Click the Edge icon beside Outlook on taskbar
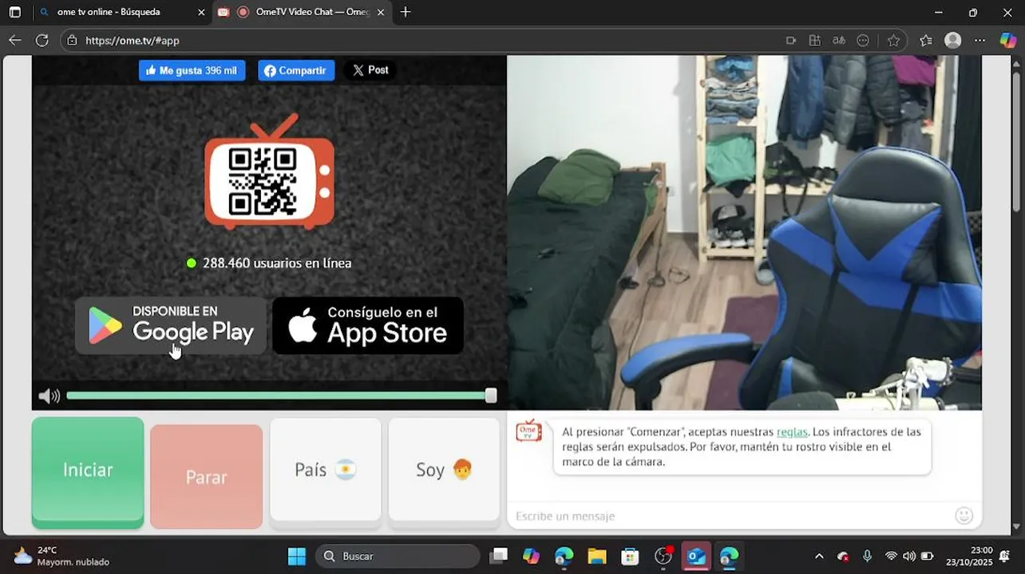 click(729, 556)
